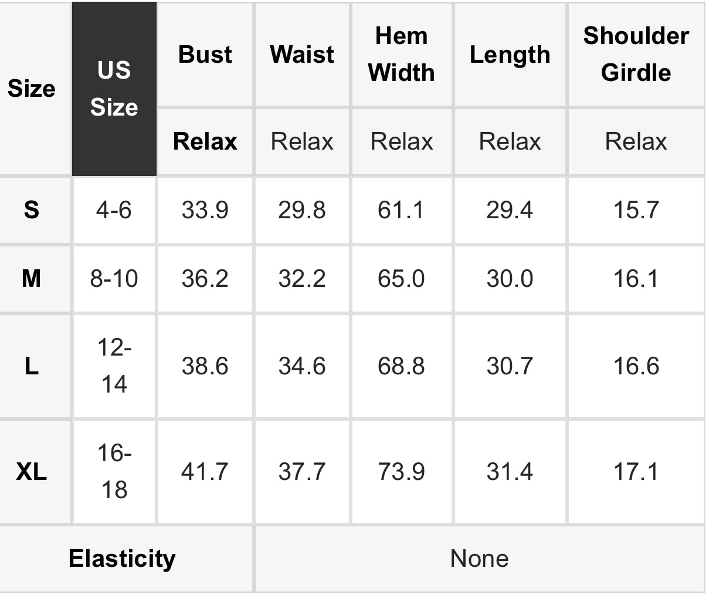Select the highlighted US Size header

[x=114, y=89]
